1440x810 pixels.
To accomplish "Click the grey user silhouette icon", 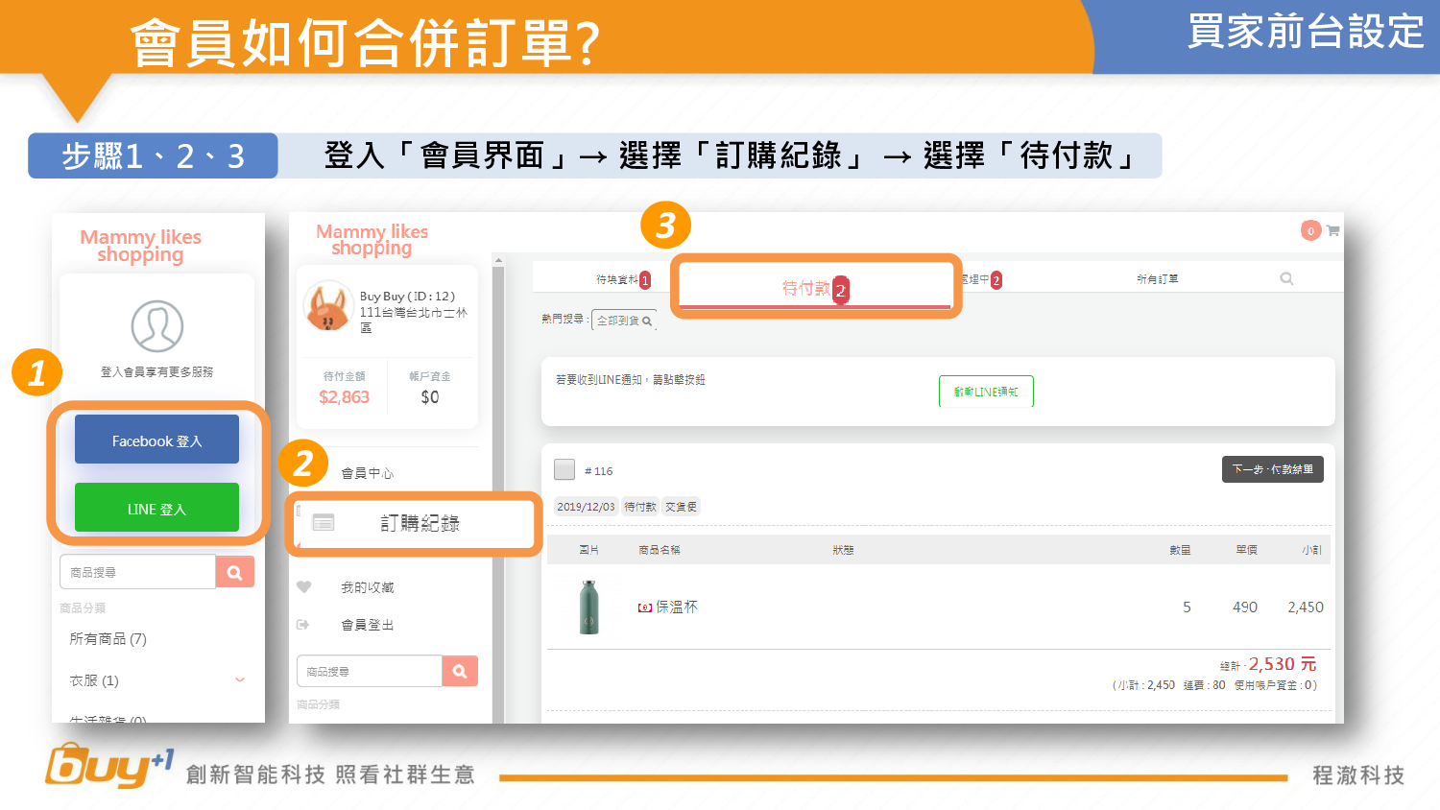I will tap(157, 326).
